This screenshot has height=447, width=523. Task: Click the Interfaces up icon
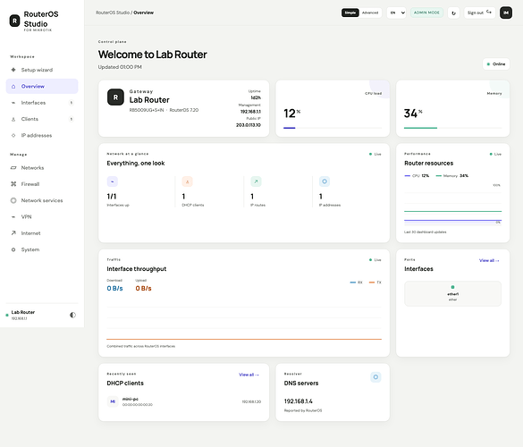click(113, 181)
